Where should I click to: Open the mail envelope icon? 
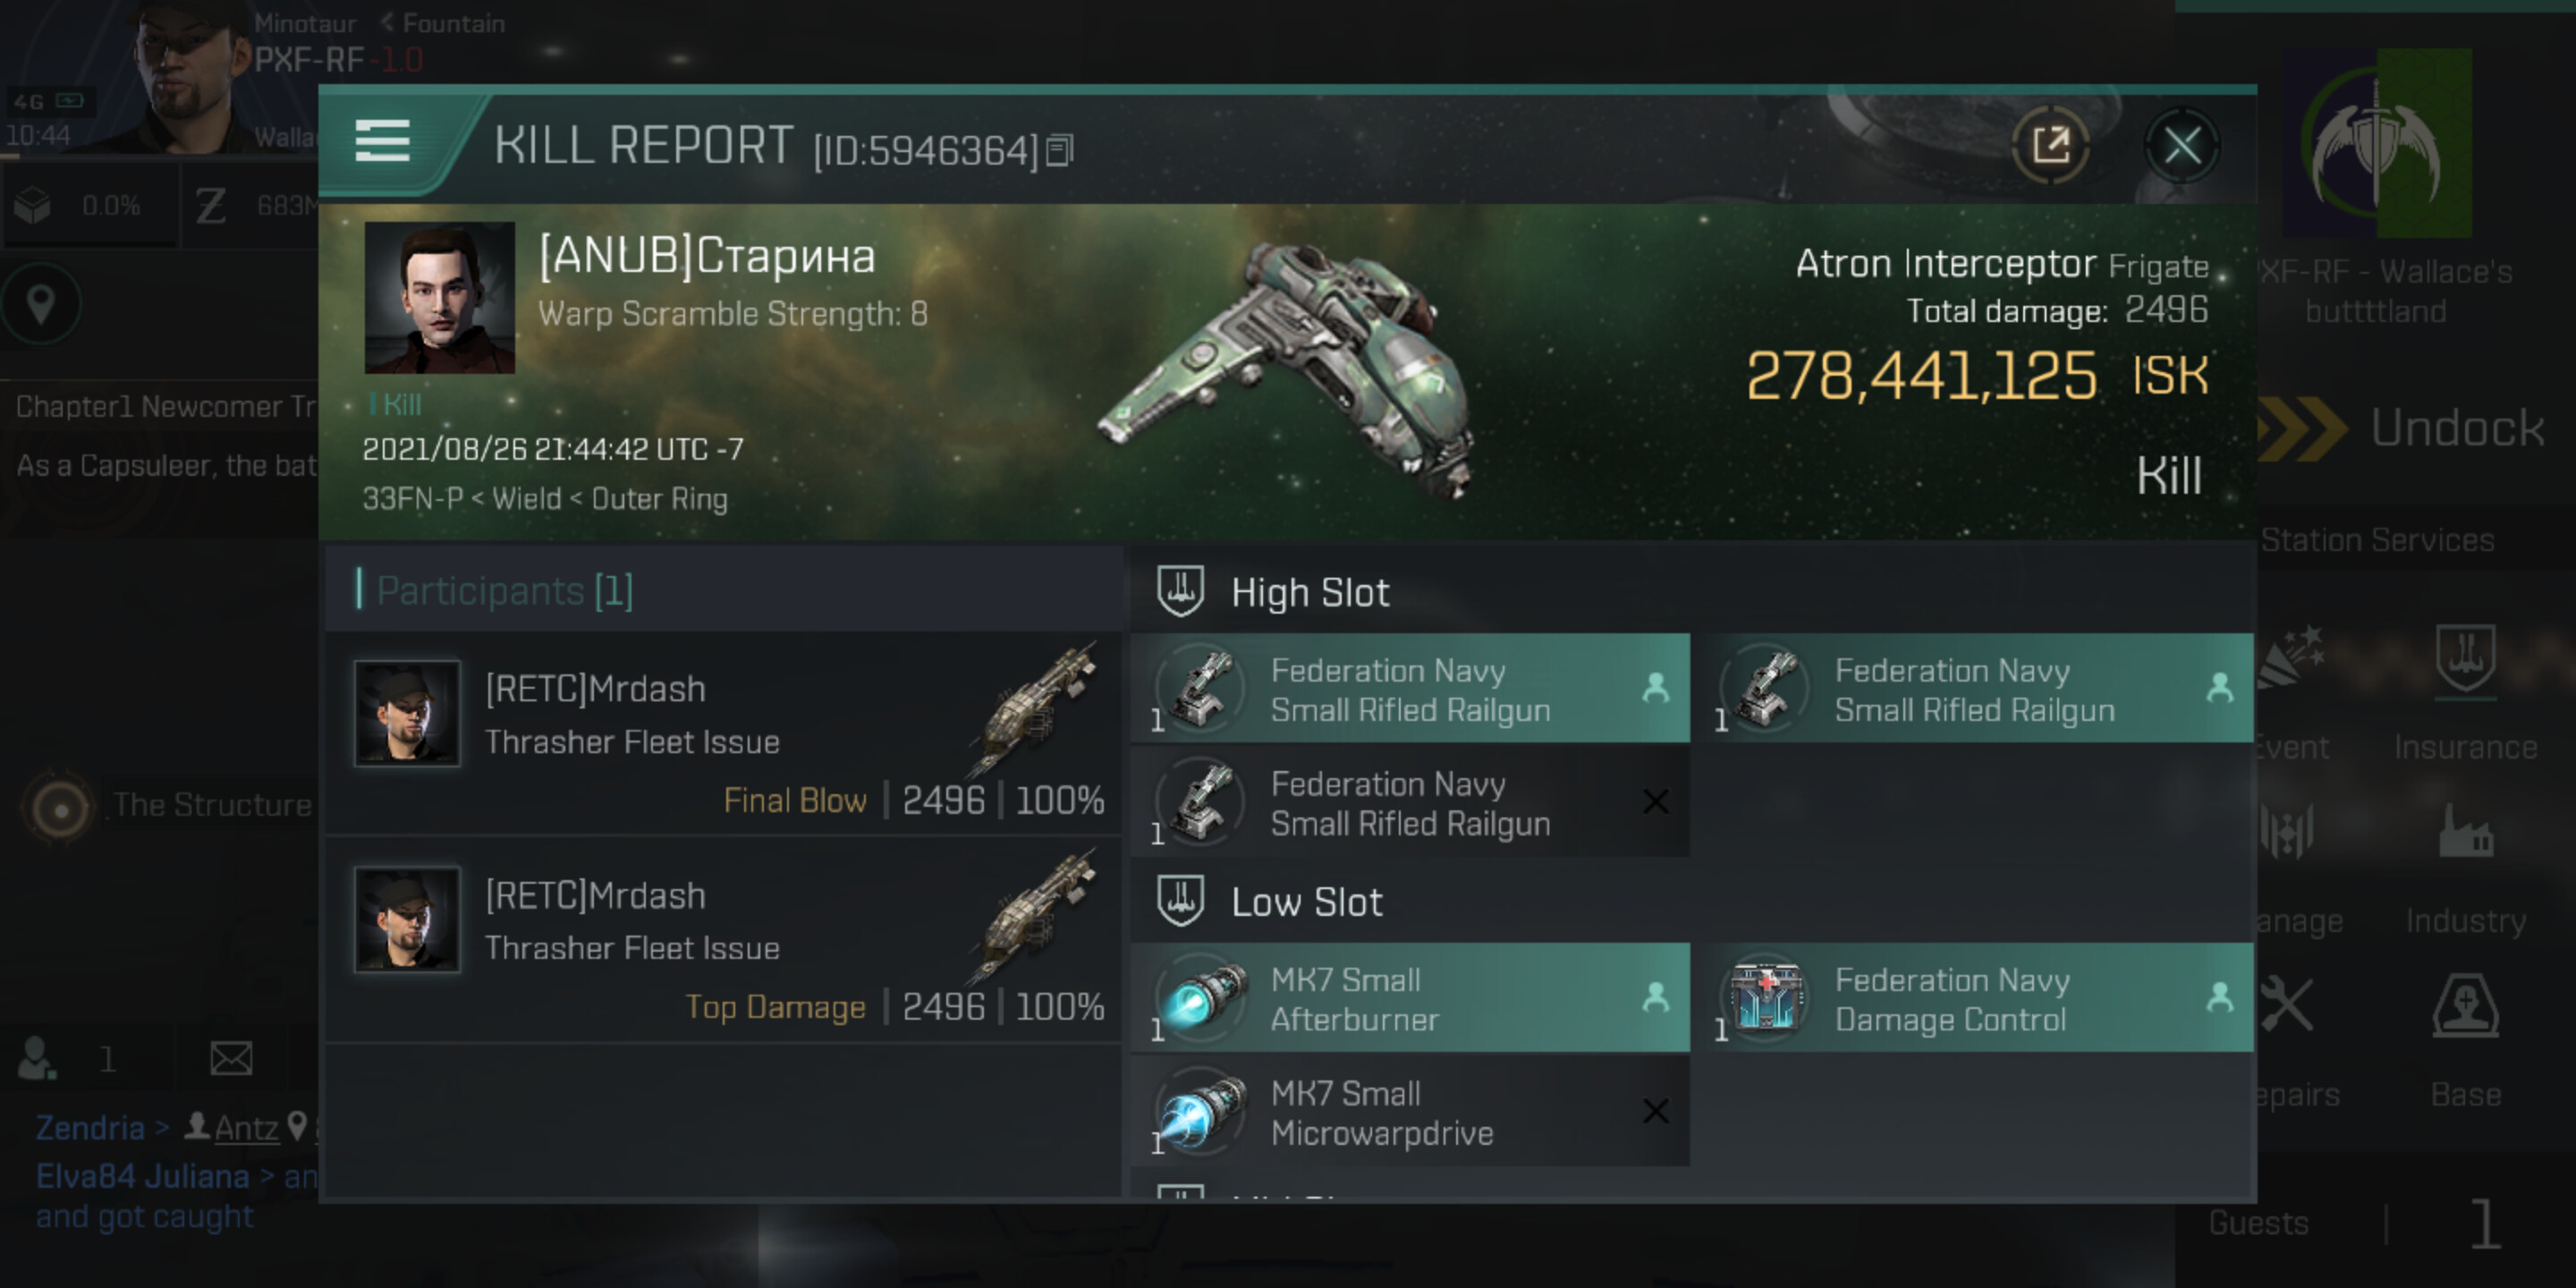coord(231,1058)
